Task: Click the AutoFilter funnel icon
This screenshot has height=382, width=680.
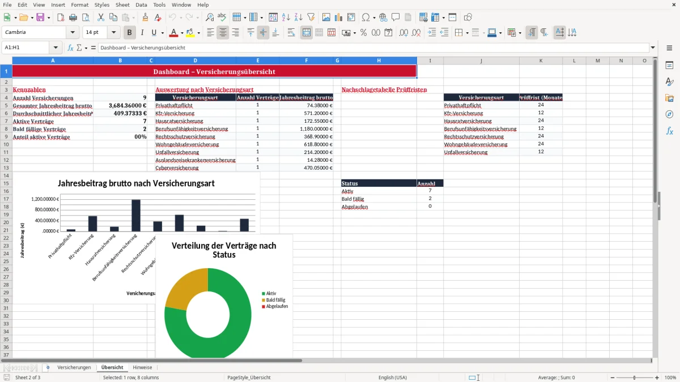Action: point(311,18)
